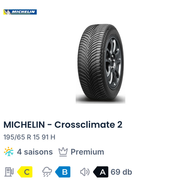Click the 195/65 R 15 tire size text
This screenshot has width=177, height=187.
point(21,137)
